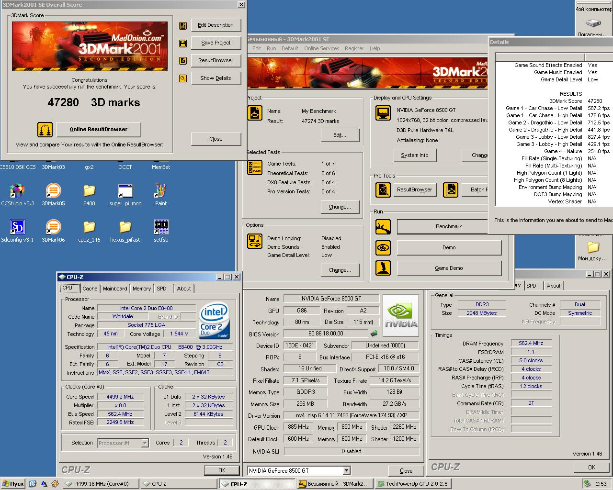
Task: Open the CCStudio v3.3 desktop icon
Action: point(17,191)
